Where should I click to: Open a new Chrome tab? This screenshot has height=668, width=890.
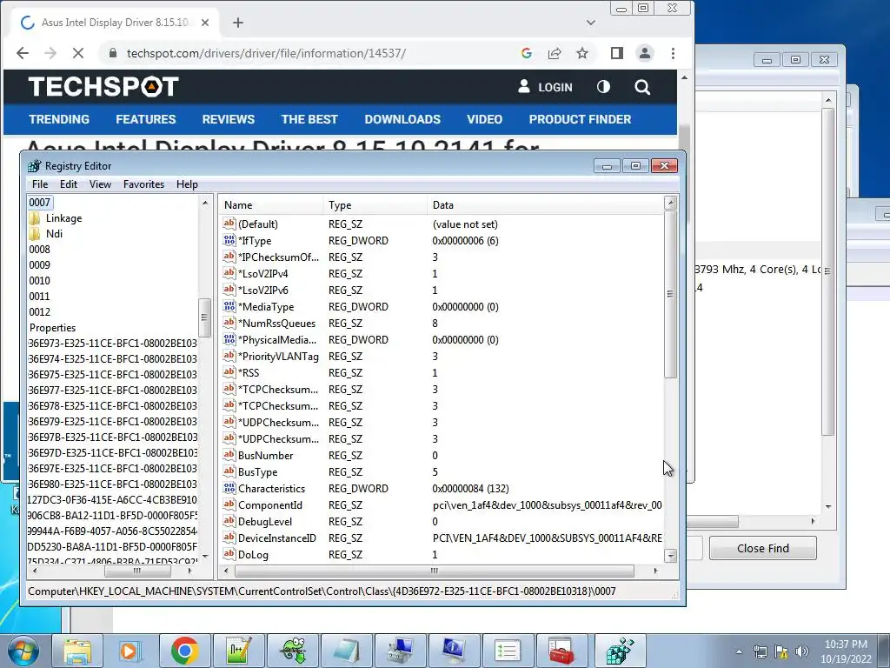pos(238,23)
